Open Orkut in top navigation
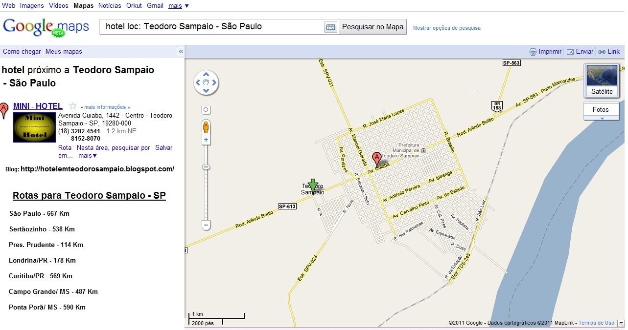 (134, 5)
